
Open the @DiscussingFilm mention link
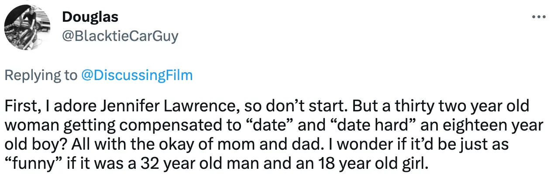click(x=137, y=76)
